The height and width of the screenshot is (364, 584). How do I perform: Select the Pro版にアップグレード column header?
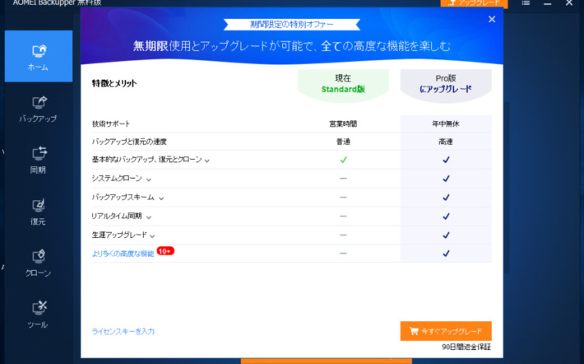click(446, 83)
